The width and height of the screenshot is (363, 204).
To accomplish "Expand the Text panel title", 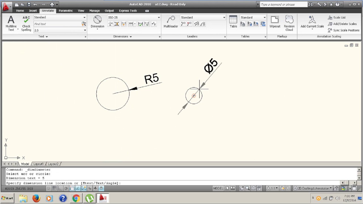I will click(43, 36).
